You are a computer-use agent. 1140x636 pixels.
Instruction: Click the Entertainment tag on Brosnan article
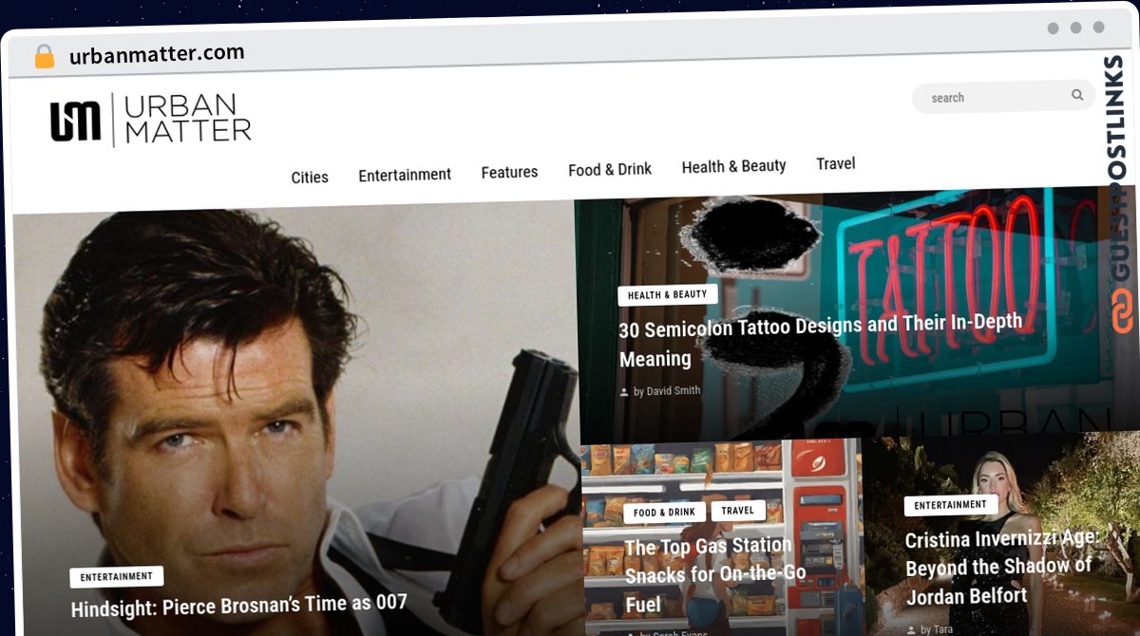[117, 576]
